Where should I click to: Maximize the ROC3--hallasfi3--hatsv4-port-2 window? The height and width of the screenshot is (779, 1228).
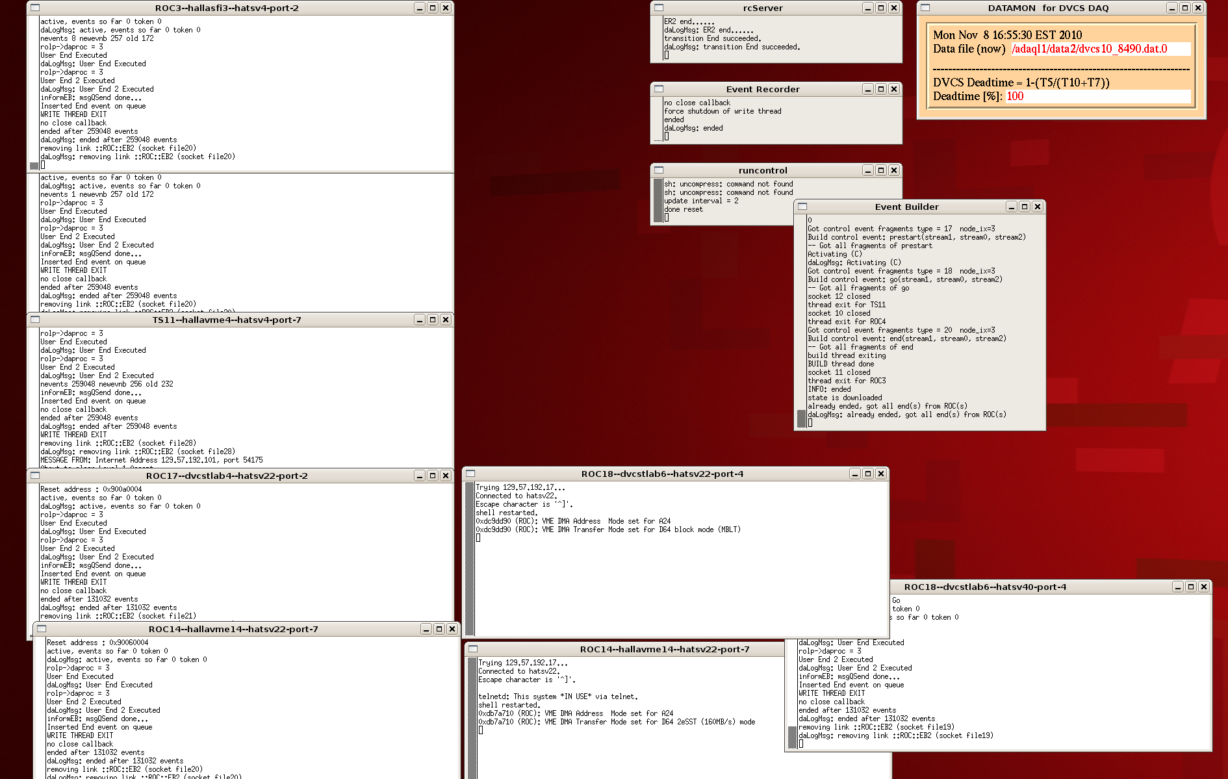433,8
